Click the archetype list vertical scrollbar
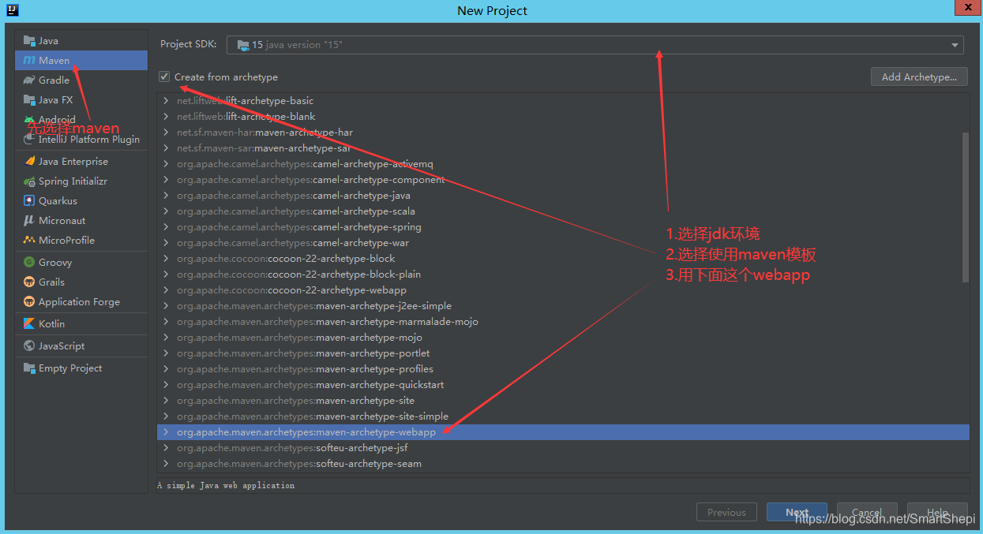 966,207
